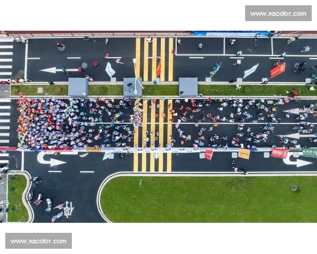The width and height of the screenshot is (317, 254).
Task: Click the small lawn in the bottom-left corner
Action: [16, 198]
